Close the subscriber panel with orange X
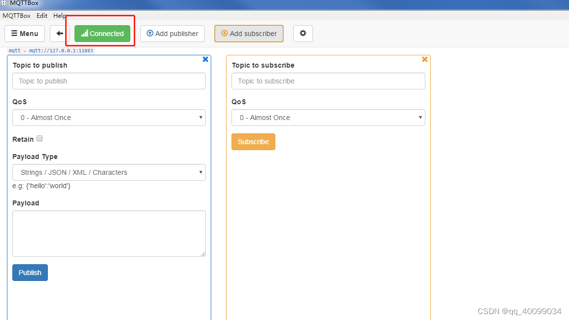The height and width of the screenshot is (320, 569). (x=425, y=59)
